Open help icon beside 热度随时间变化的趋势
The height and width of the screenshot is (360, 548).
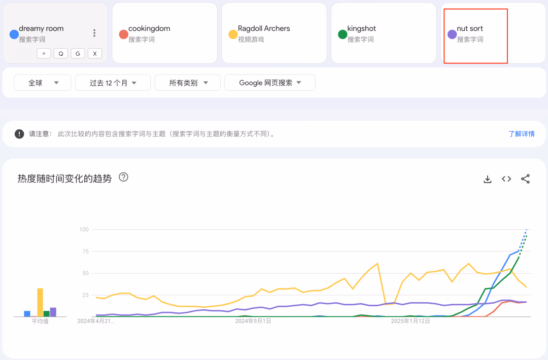(x=123, y=177)
